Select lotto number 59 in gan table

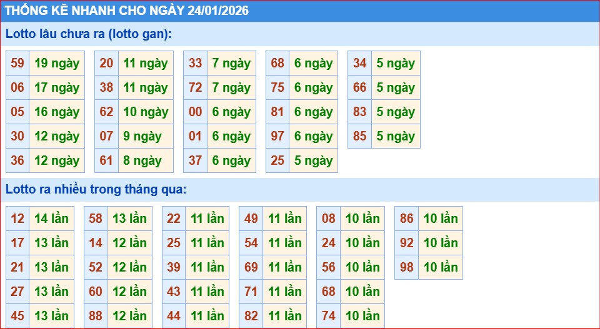tap(17, 63)
